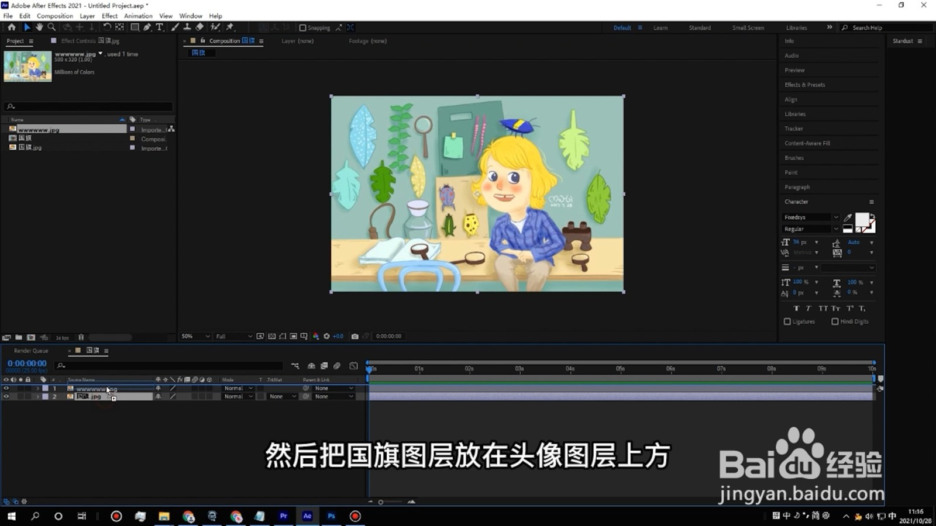Enable the Snapping checkbox
Image resolution: width=936 pixels, height=526 pixels.
pyautogui.click(x=302, y=27)
